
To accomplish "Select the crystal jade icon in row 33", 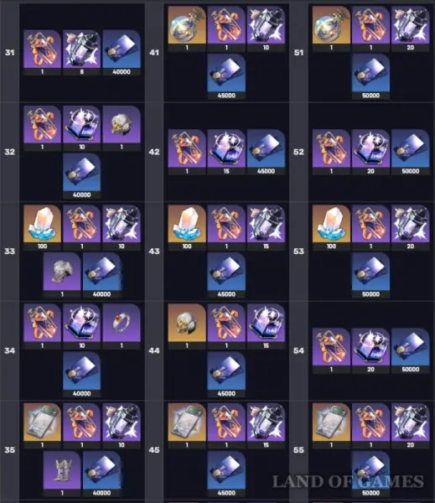I will tap(43, 224).
